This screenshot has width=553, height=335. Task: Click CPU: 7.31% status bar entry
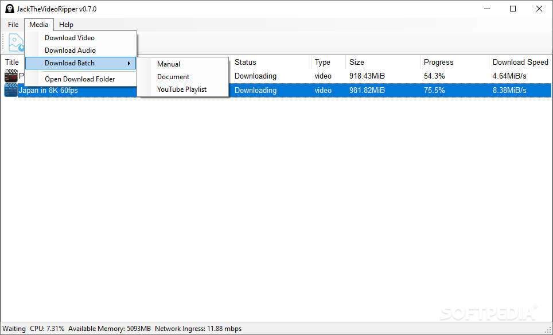(x=47, y=329)
